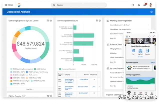Open Operational Analysis dashboard settings gear

151,12
